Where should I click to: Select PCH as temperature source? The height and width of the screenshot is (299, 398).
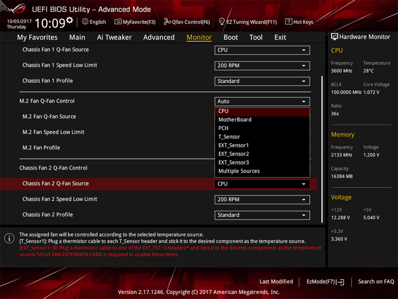[262, 128]
